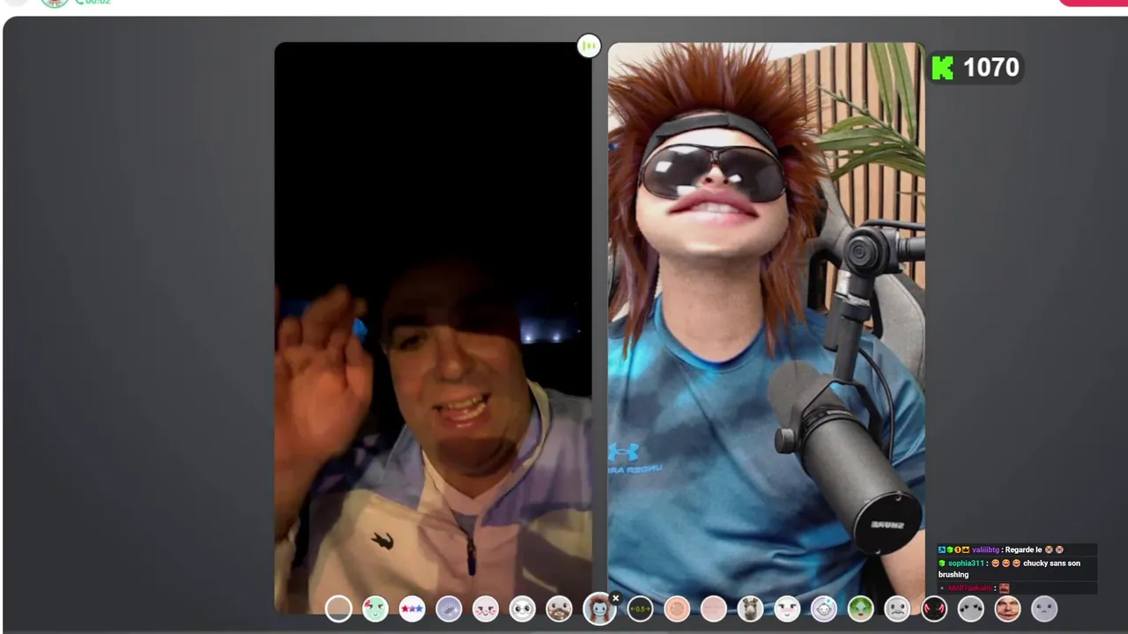Apply the grey sad face filter
Image resolution: width=1128 pixels, height=634 pixels.
coord(1044,608)
